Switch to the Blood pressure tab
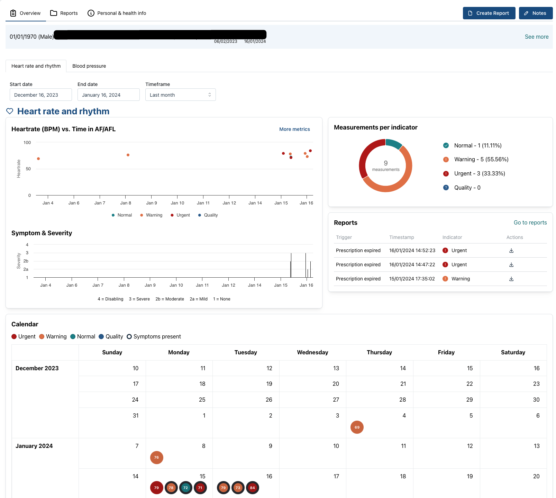Image resolution: width=556 pixels, height=498 pixels. 89,66
